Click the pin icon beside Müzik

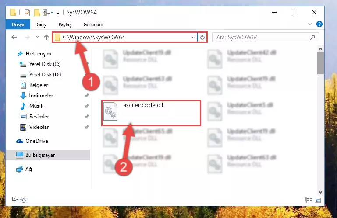click(86, 106)
